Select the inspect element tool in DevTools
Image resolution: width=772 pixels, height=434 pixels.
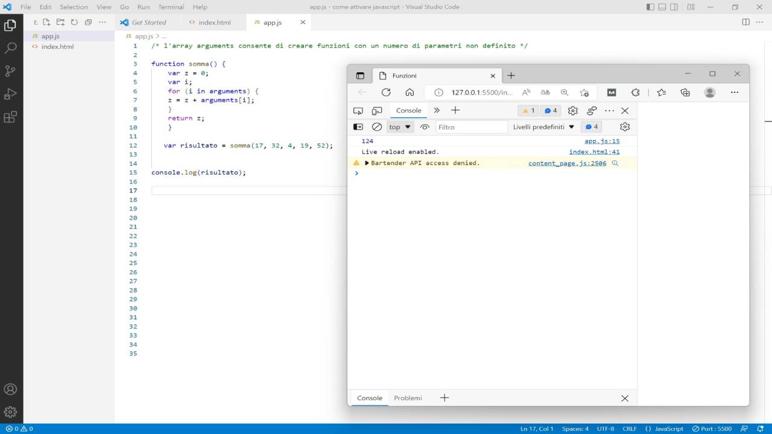(358, 110)
